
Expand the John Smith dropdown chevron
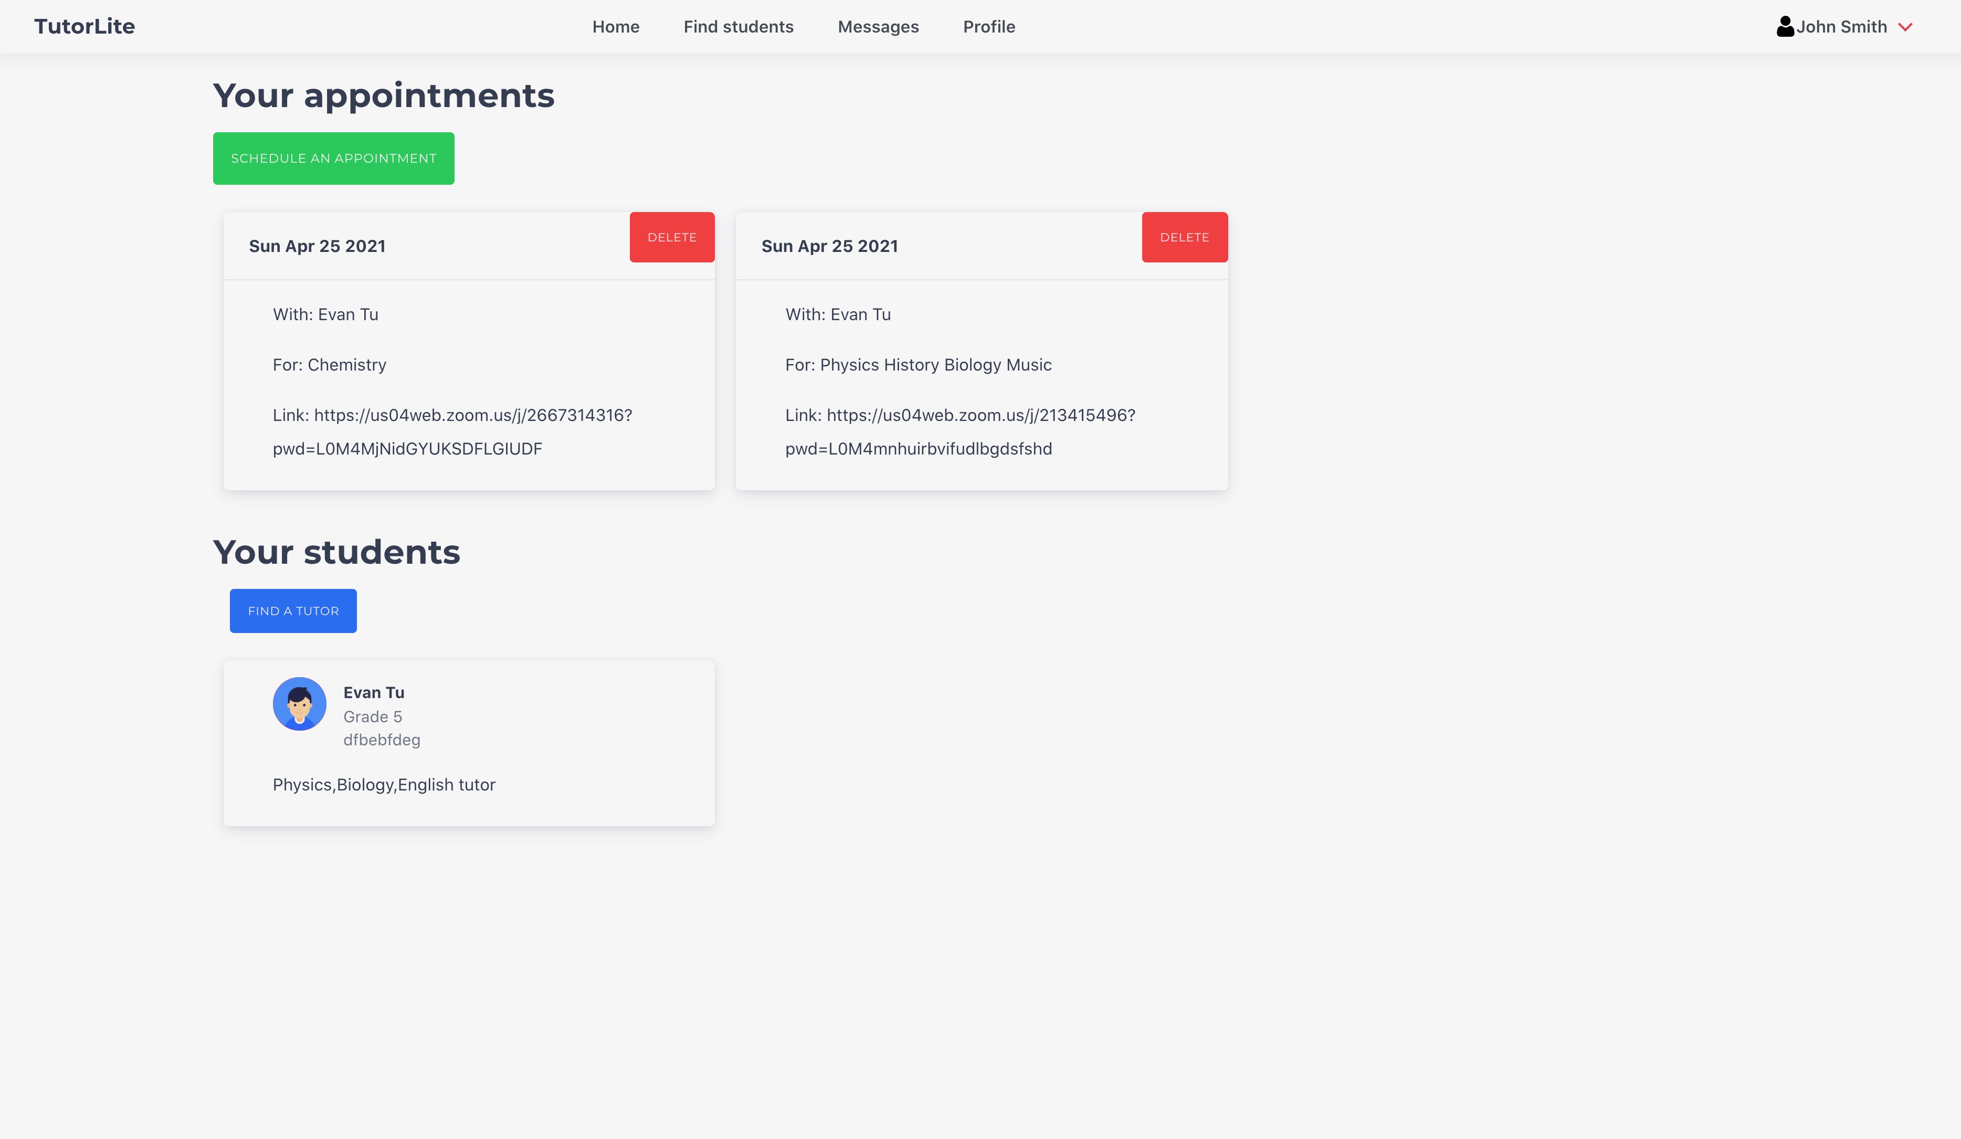[x=1905, y=27]
